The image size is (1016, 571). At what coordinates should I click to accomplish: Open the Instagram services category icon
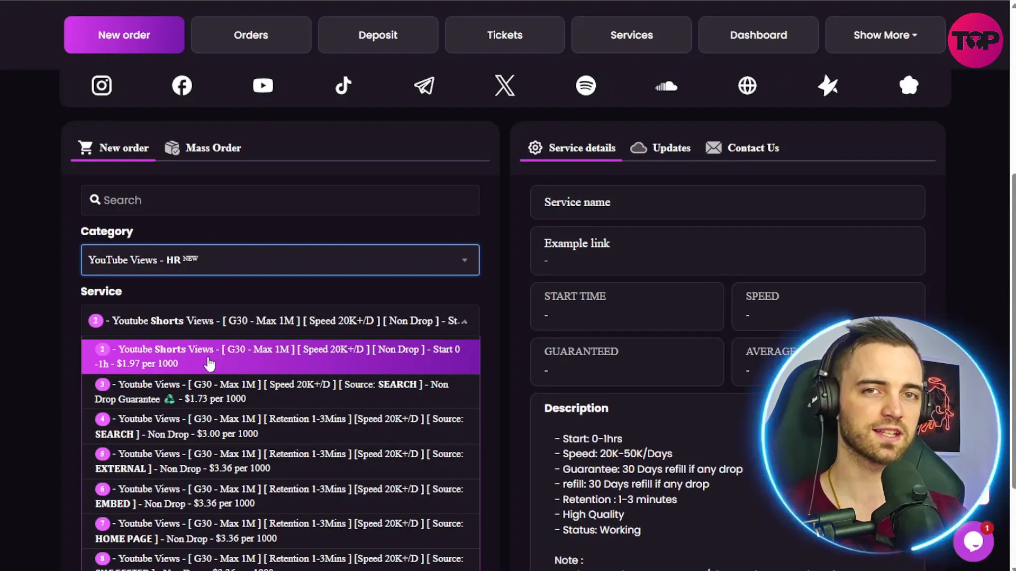coord(102,85)
